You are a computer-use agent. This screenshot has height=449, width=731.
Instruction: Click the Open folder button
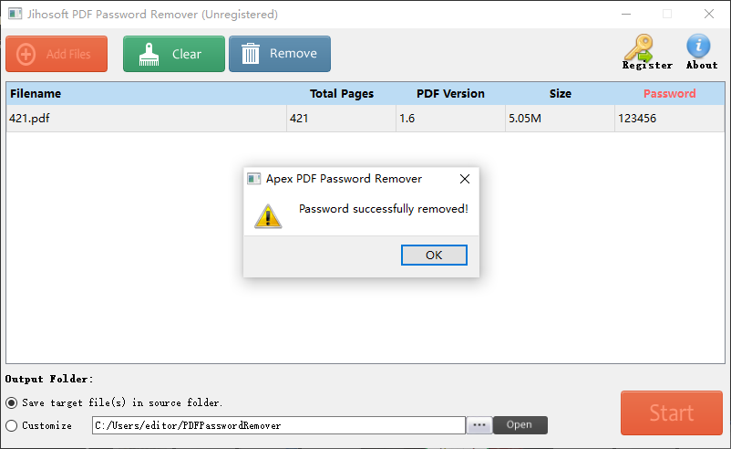coord(520,425)
